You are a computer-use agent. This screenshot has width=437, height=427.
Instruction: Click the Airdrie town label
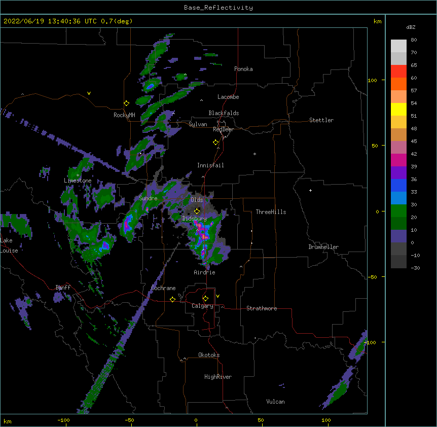[204, 272]
